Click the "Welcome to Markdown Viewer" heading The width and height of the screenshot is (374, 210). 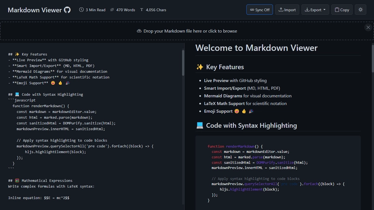click(256, 48)
